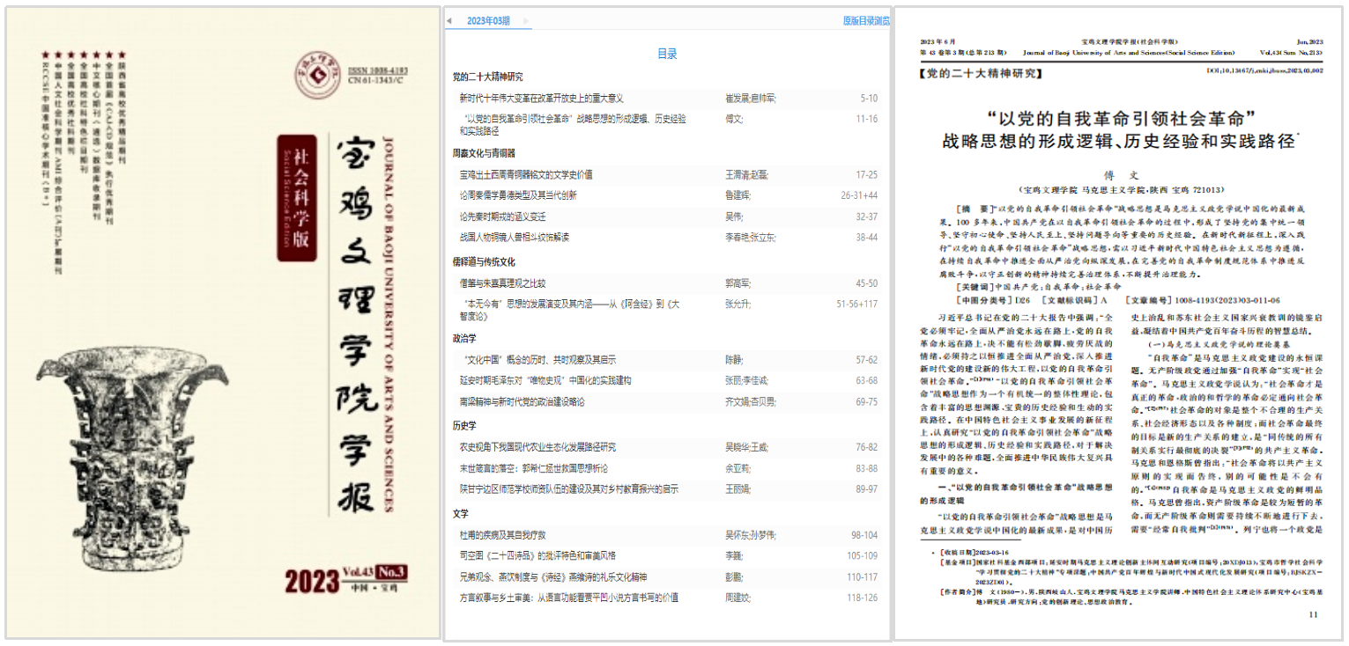Click the ISSN 1008-4193 text on cover
1349x646 pixels.
pos(378,70)
